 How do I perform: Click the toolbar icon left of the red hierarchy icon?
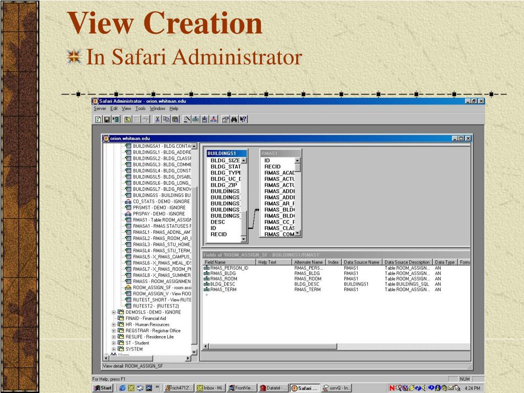click(205, 119)
